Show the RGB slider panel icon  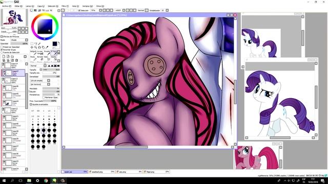(x=35, y=10)
